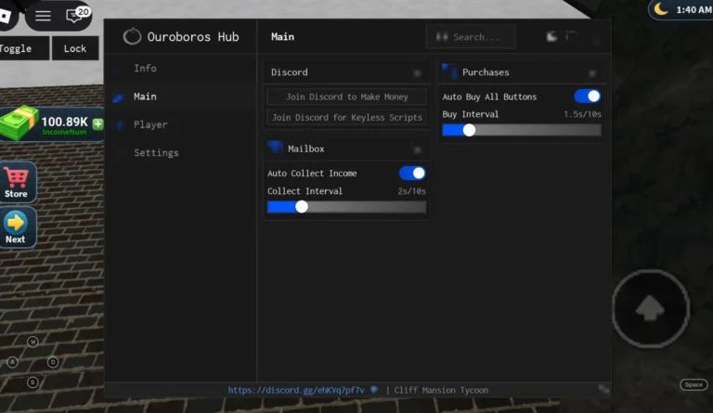
Task: Click the Purchases section header
Action: (521, 72)
